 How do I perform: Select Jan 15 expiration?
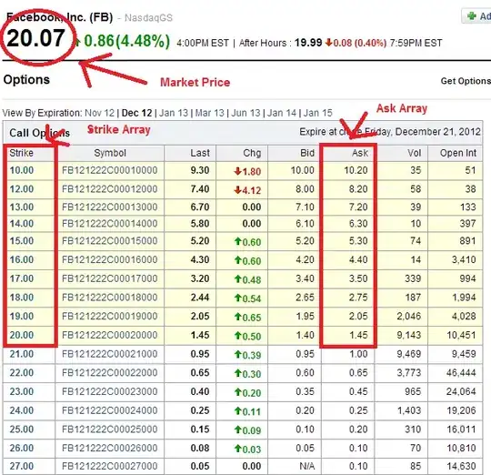(x=317, y=113)
